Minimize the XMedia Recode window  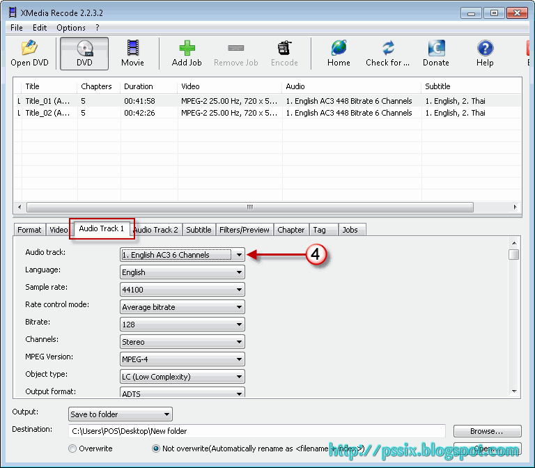click(x=471, y=13)
